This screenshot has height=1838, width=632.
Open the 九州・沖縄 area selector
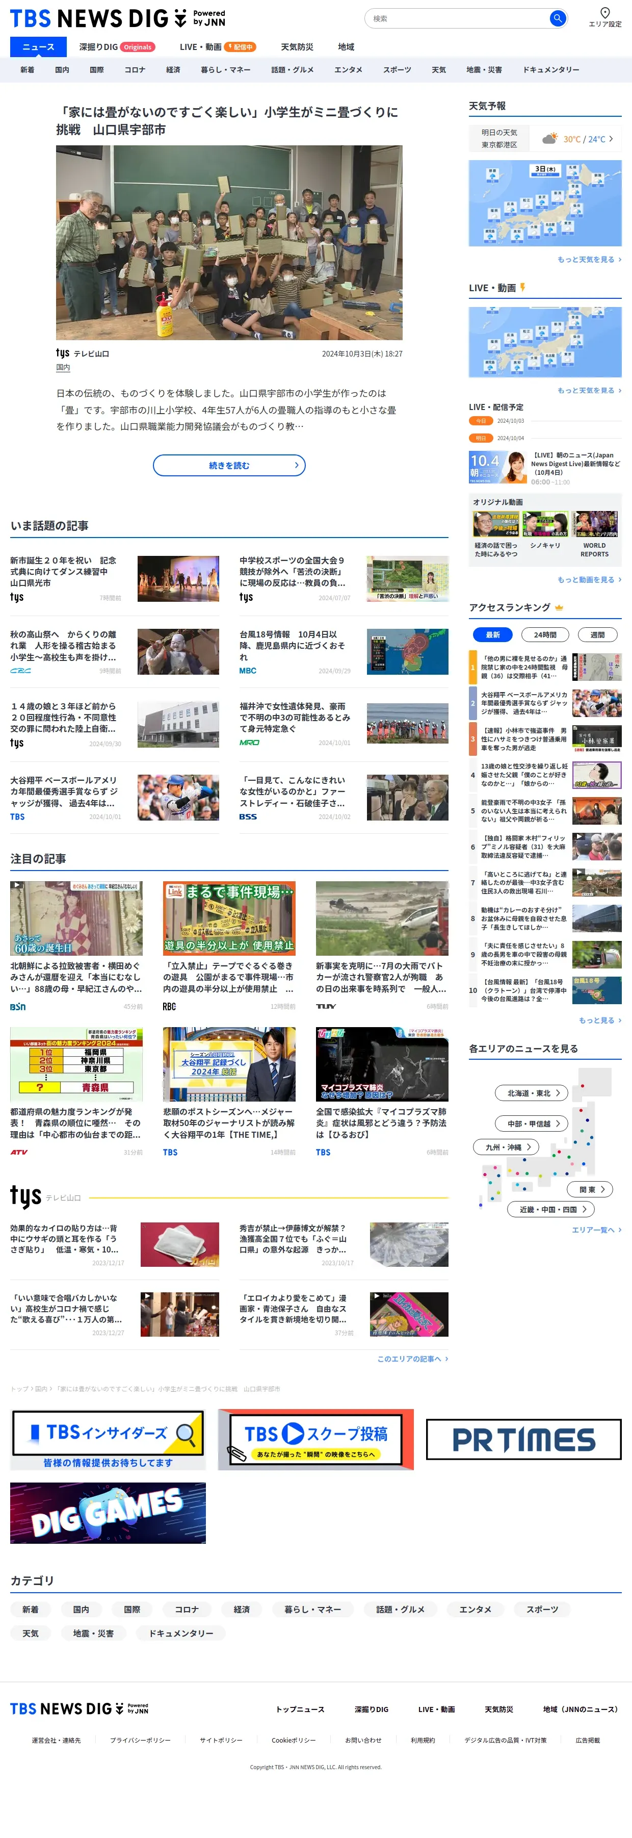(506, 1147)
